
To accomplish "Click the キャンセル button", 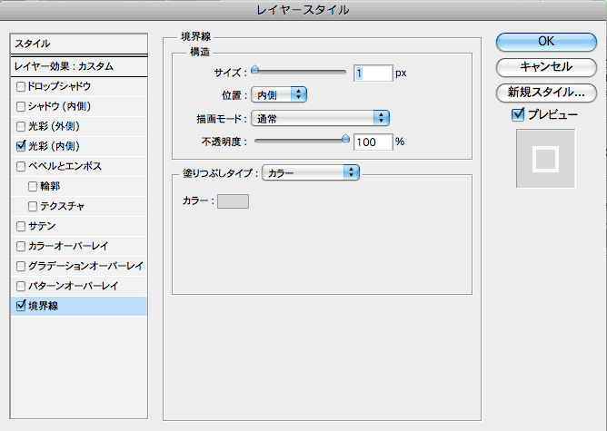I will [x=546, y=67].
